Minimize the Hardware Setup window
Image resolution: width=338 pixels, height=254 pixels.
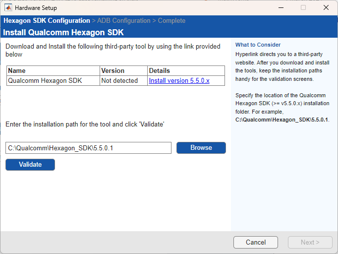coord(281,8)
